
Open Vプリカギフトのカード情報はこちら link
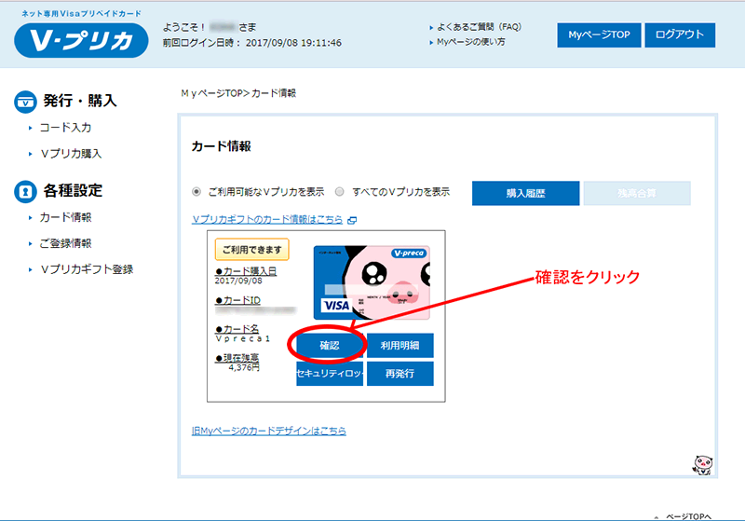click(x=267, y=220)
